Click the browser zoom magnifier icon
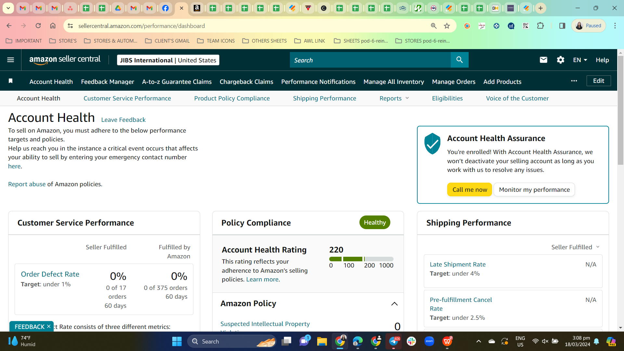Viewport: 624px width, 351px height. coord(434,26)
